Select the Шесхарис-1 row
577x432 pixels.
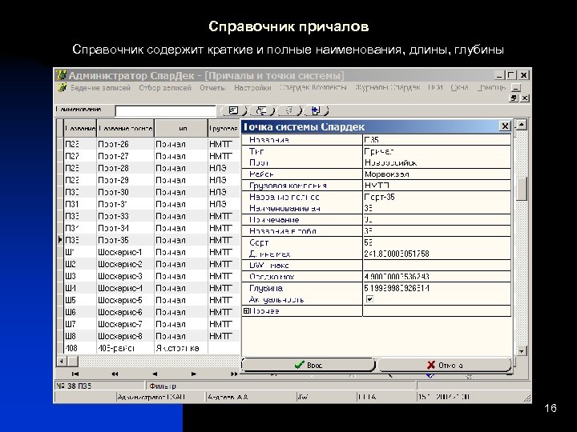pyautogui.click(x=149, y=252)
